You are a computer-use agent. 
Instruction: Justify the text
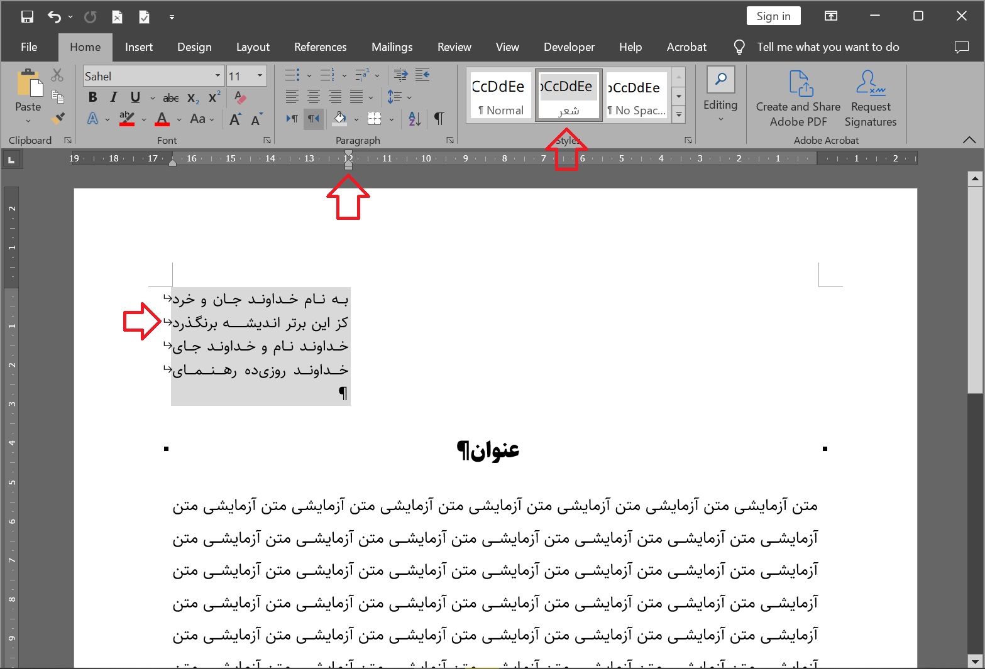pyautogui.click(x=356, y=97)
